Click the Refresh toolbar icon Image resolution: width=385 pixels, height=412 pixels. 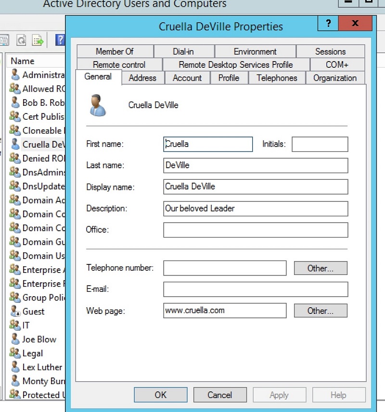21,40
